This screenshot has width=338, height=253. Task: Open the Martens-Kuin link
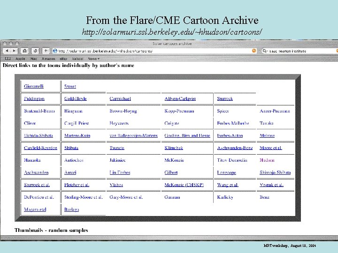coord(77,135)
